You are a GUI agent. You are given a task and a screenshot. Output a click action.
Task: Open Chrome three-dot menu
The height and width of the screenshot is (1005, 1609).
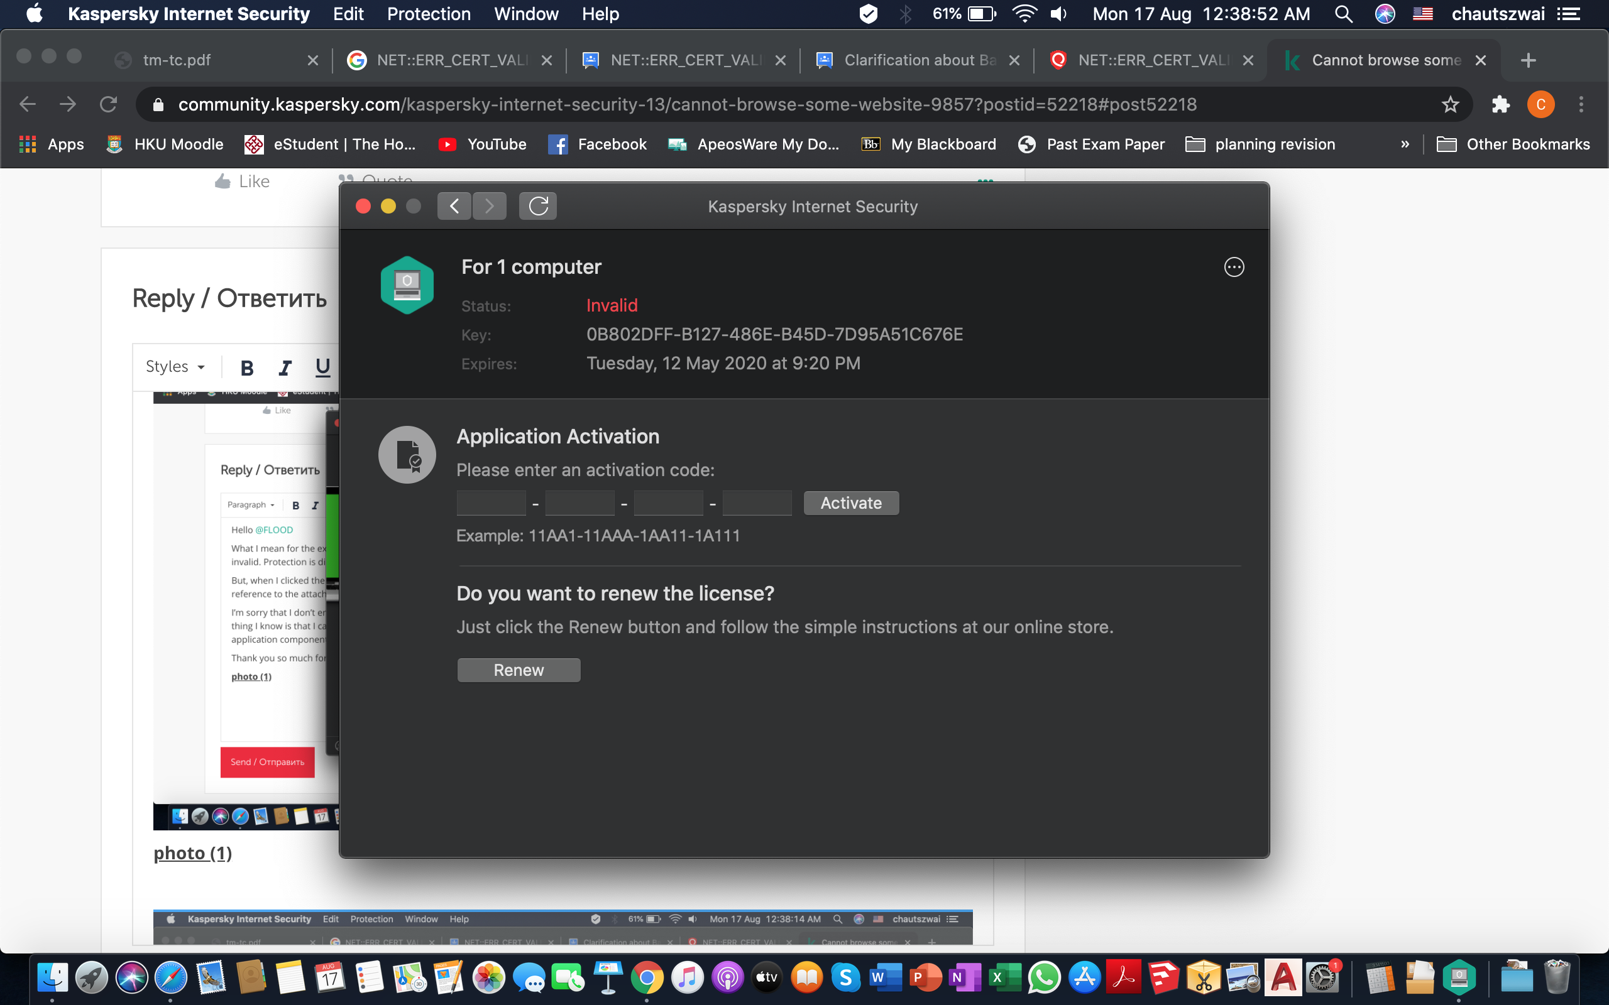pyautogui.click(x=1581, y=104)
